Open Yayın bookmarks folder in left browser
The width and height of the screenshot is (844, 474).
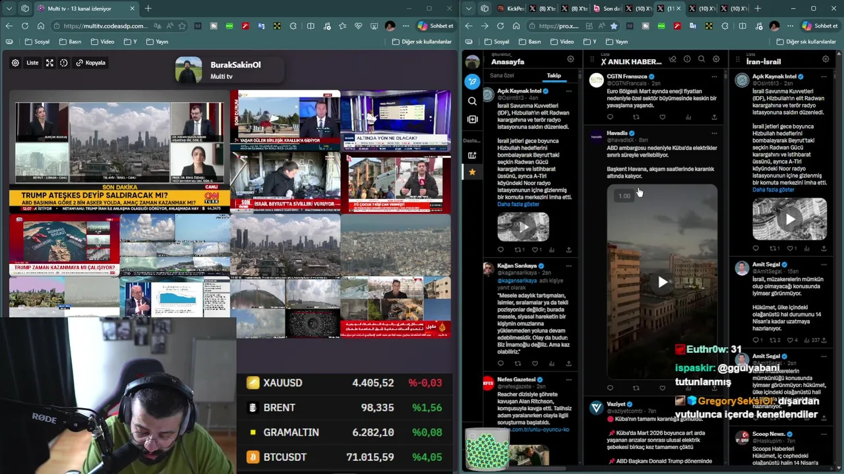click(x=157, y=41)
